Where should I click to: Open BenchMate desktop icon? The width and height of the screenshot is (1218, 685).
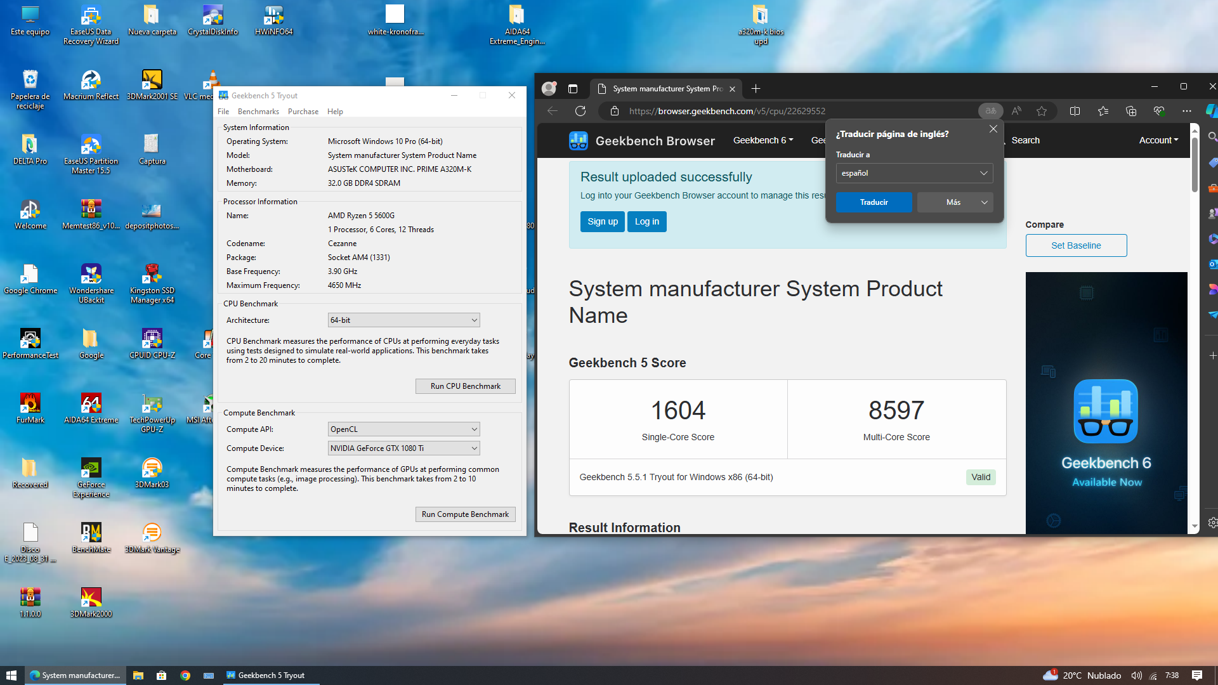tap(91, 538)
